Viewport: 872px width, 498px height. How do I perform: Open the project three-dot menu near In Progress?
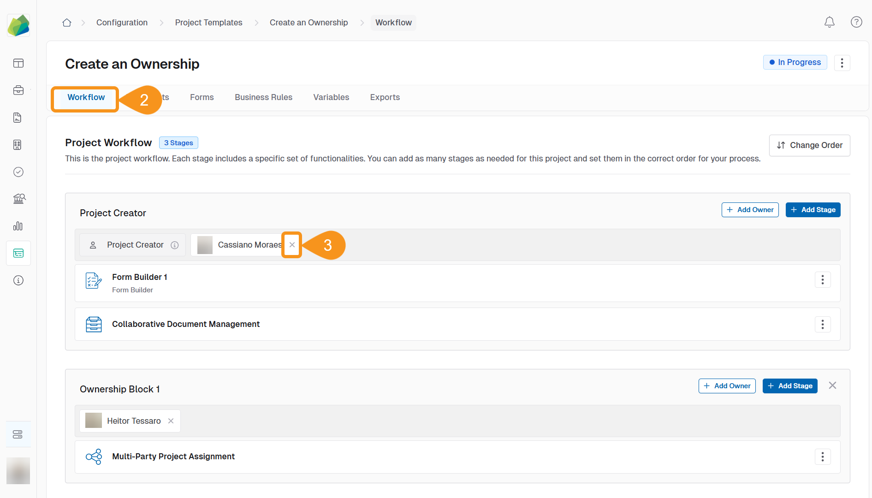point(842,63)
